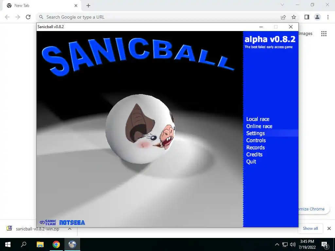The height and width of the screenshot is (251, 335).
Task: Open File Explorer from the taskbar
Action: coord(40,244)
